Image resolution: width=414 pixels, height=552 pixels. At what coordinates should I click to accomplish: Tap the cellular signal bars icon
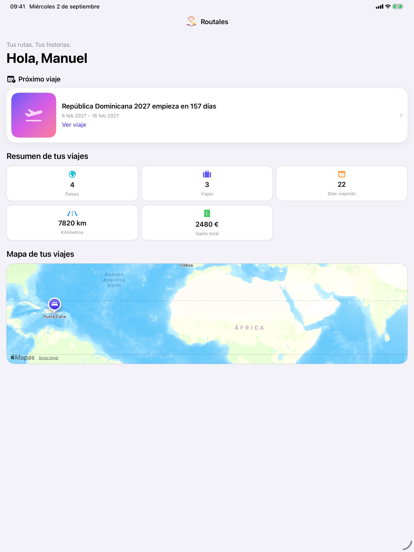click(379, 6)
